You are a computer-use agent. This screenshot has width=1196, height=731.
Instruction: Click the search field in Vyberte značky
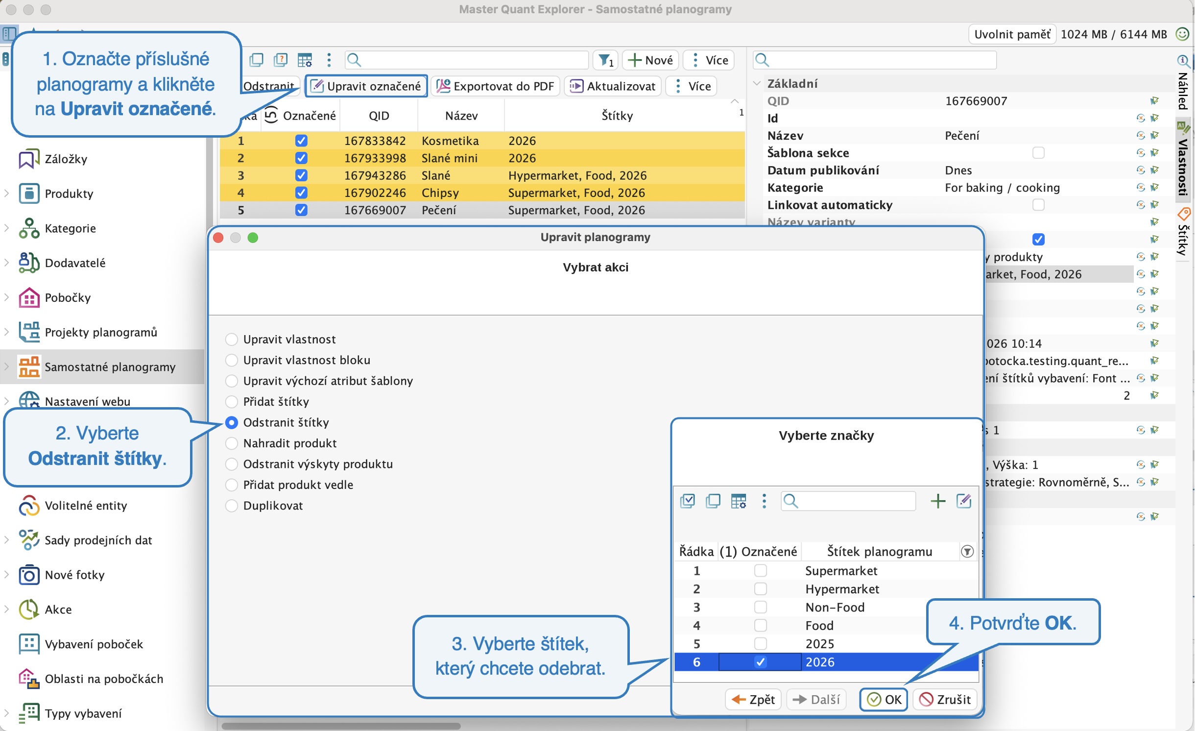[x=848, y=501]
